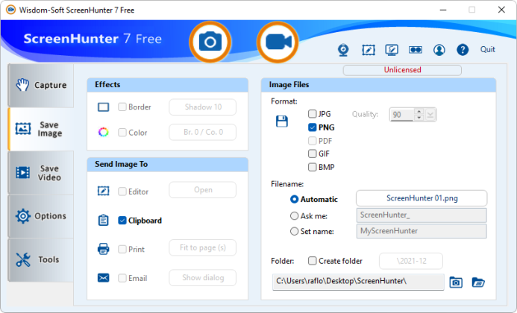Click the \2021-12 folder name button
The width and height of the screenshot is (517, 313).
(411, 262)
